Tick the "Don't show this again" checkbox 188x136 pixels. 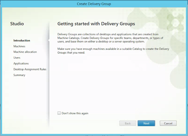click(59, 113)
